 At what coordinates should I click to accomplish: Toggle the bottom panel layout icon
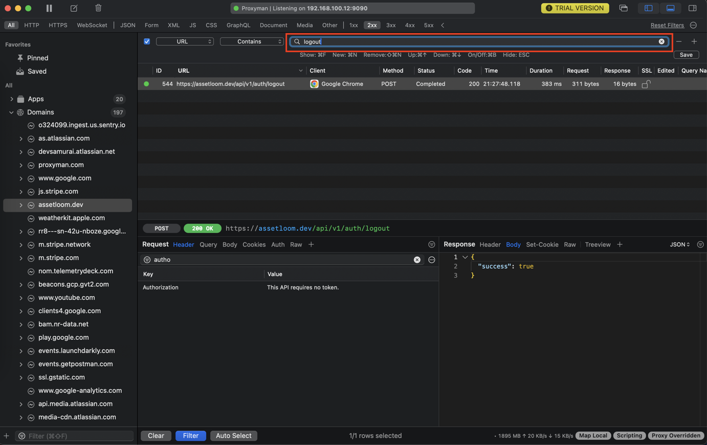pos(670,8)
